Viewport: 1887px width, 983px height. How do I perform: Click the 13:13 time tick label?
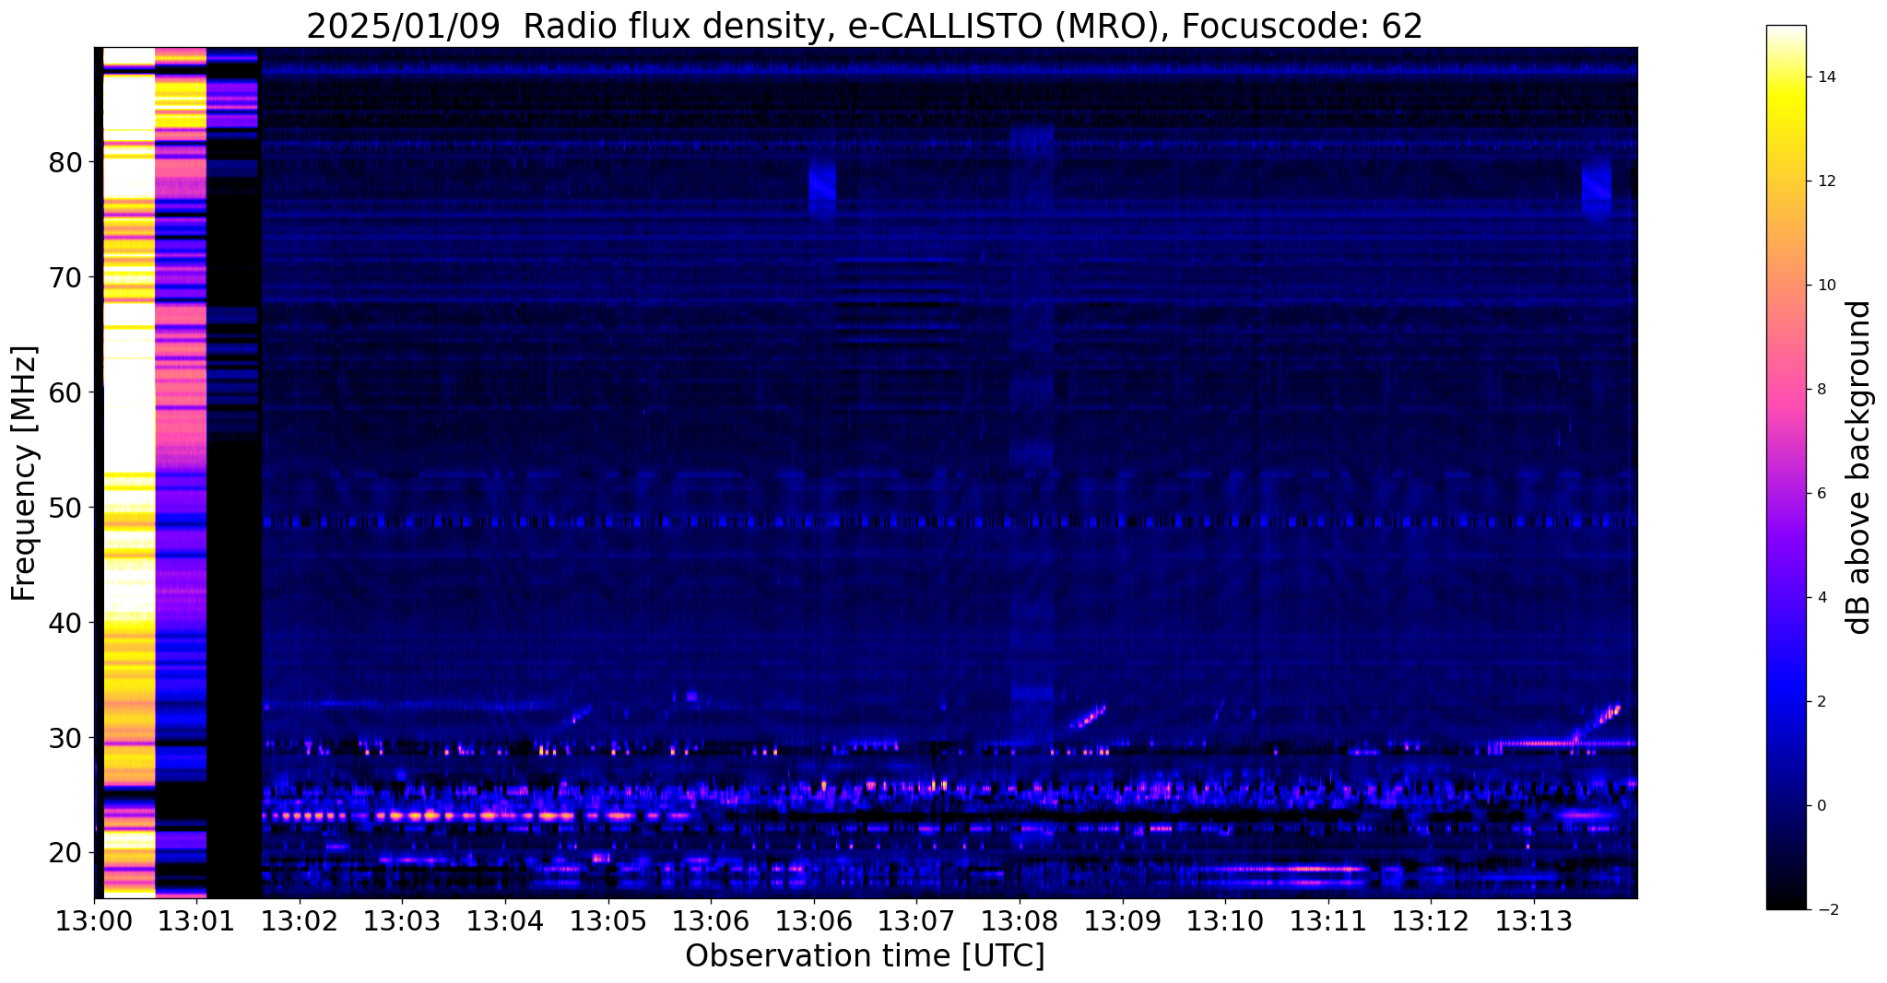(1534, 921)
